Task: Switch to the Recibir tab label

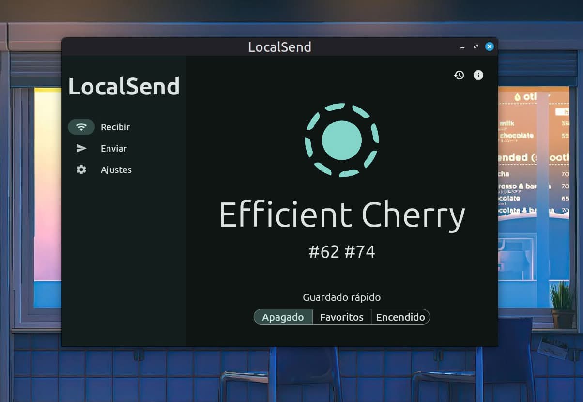Action: point(115,127)
